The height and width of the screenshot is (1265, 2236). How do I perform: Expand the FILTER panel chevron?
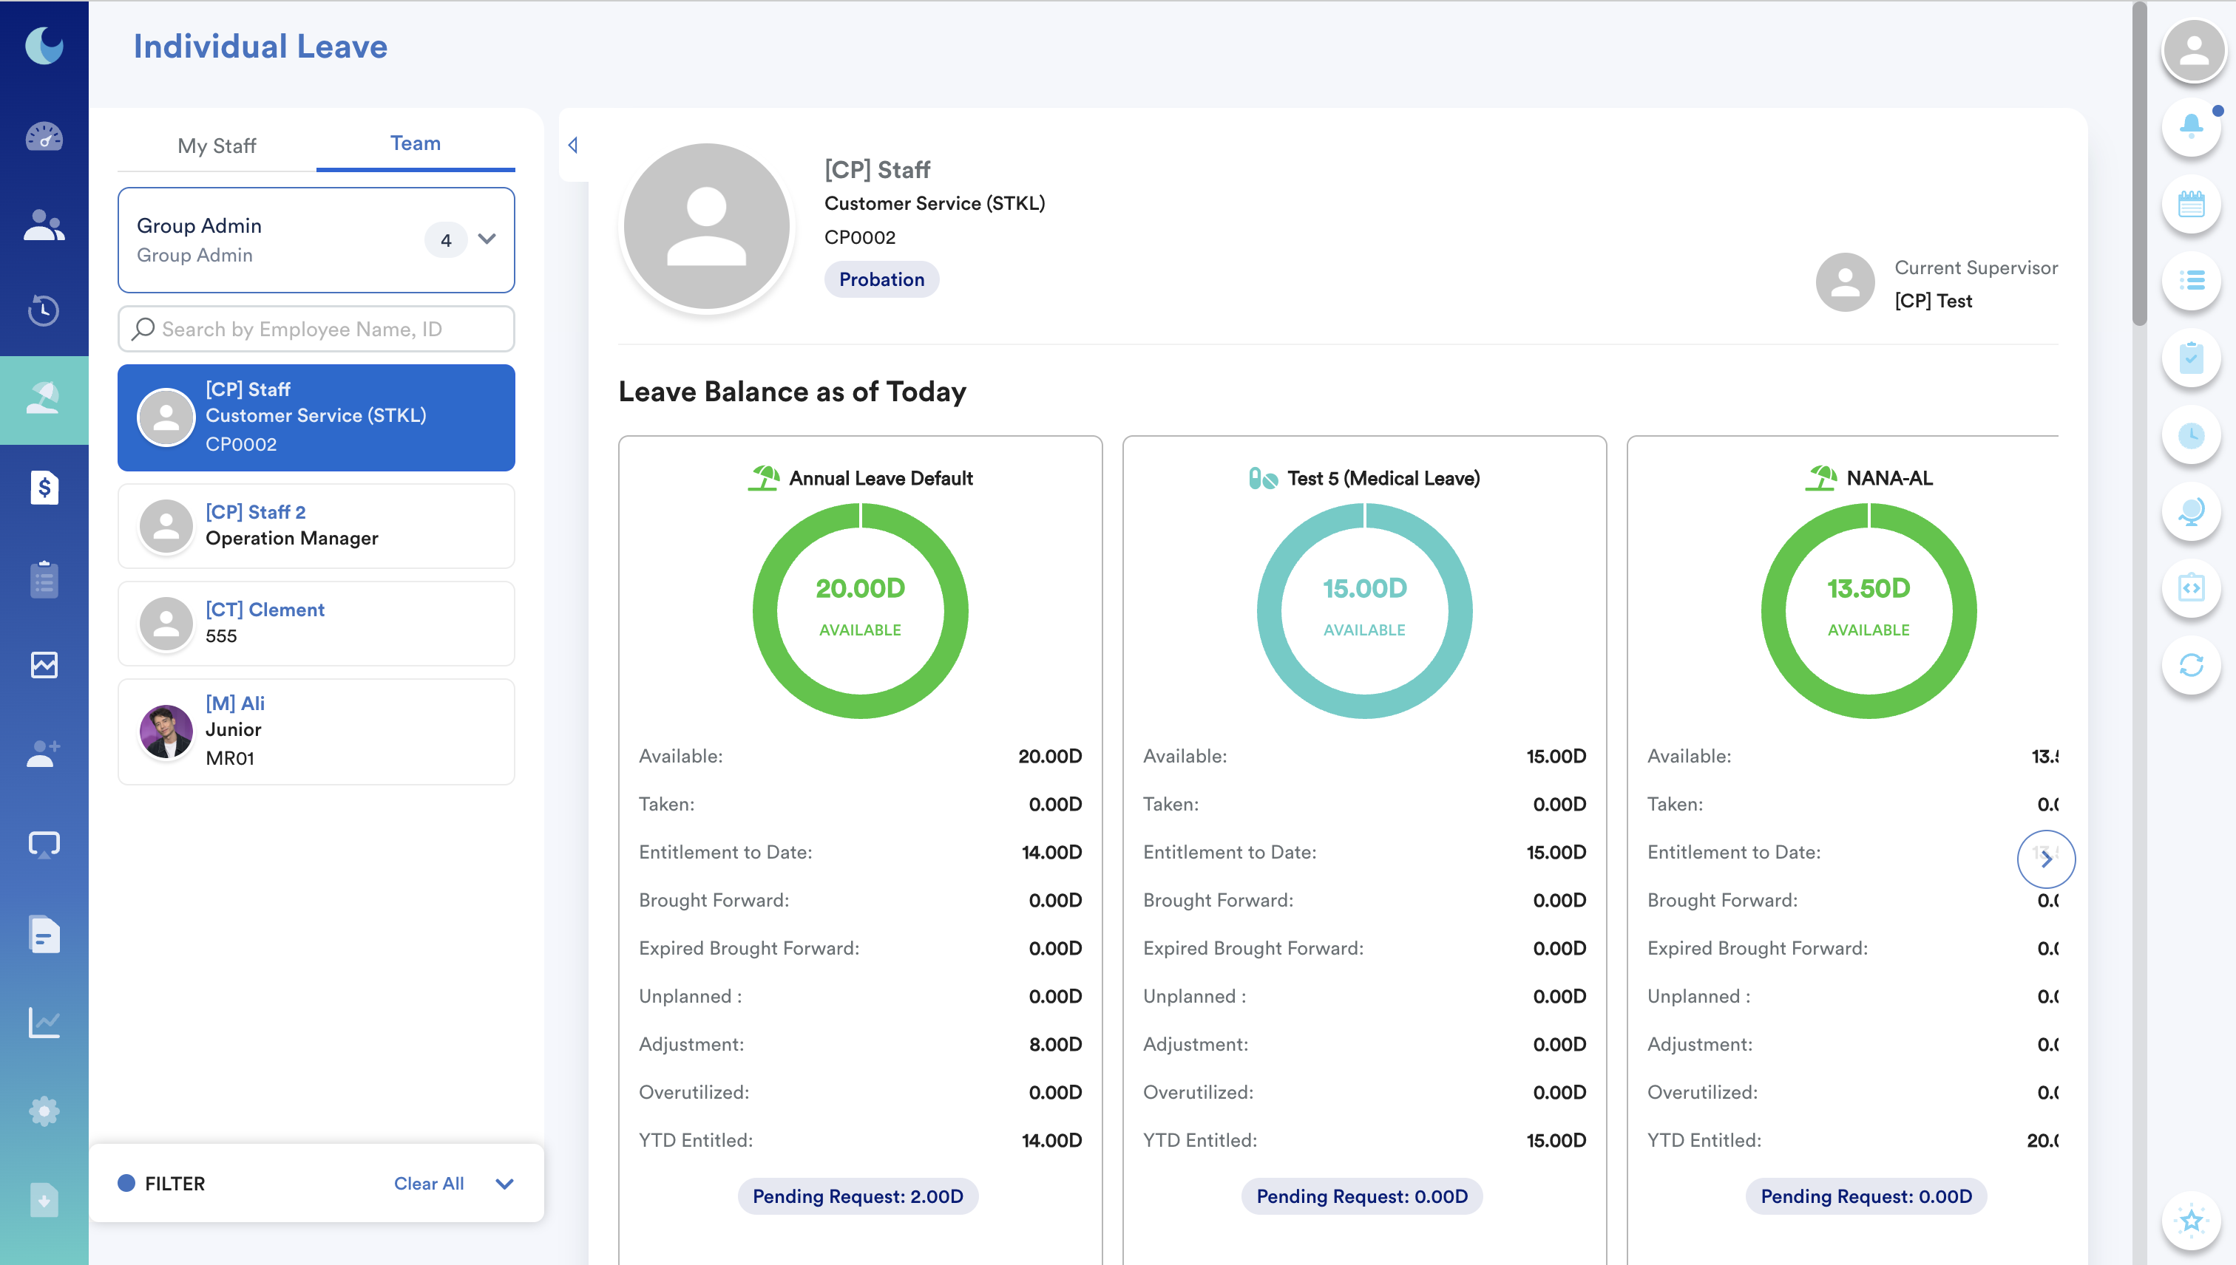504,1183
